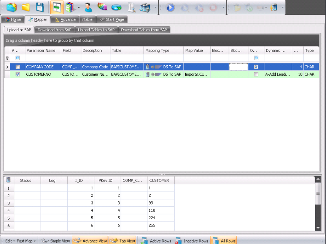Click filter row checkbox under A... column

[x=17, y=58]
